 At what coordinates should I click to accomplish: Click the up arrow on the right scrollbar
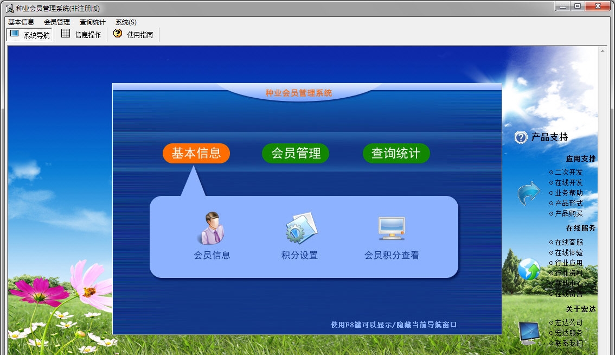(x=602, y=50)
